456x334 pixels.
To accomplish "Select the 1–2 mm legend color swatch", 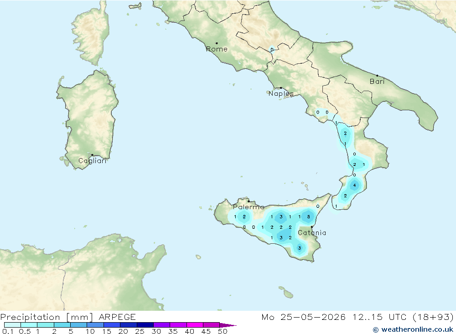I will tap(46, 325).
